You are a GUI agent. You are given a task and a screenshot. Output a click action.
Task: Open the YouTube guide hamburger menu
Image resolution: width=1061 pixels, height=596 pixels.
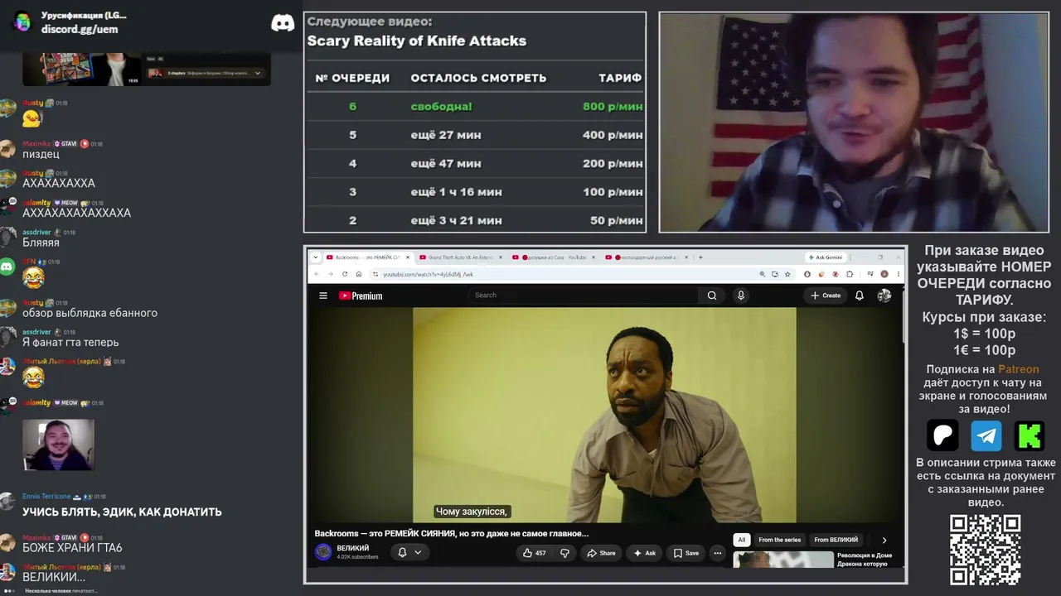323,296
